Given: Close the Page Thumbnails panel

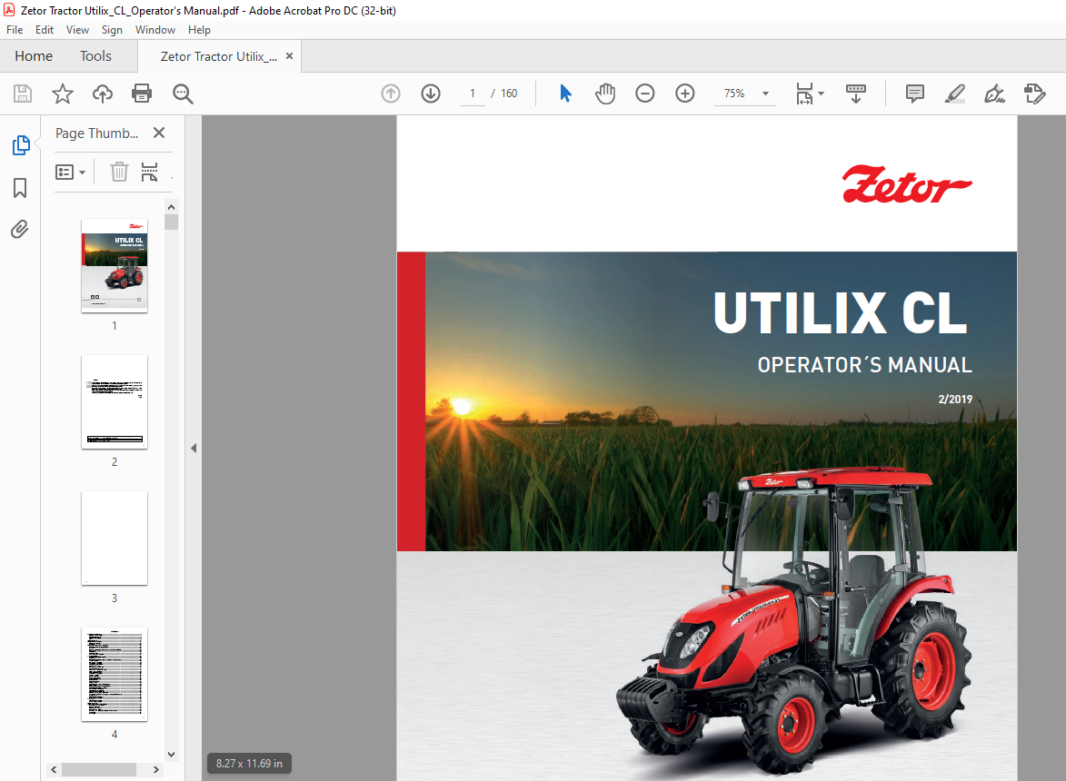Looking at the screenshot, I should tap(159, 133).
